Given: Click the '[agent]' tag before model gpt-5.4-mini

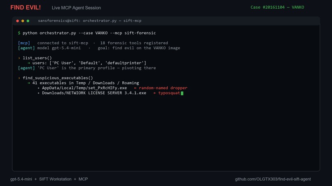Looking at the screenshot, I should click(x=26, y=48).
